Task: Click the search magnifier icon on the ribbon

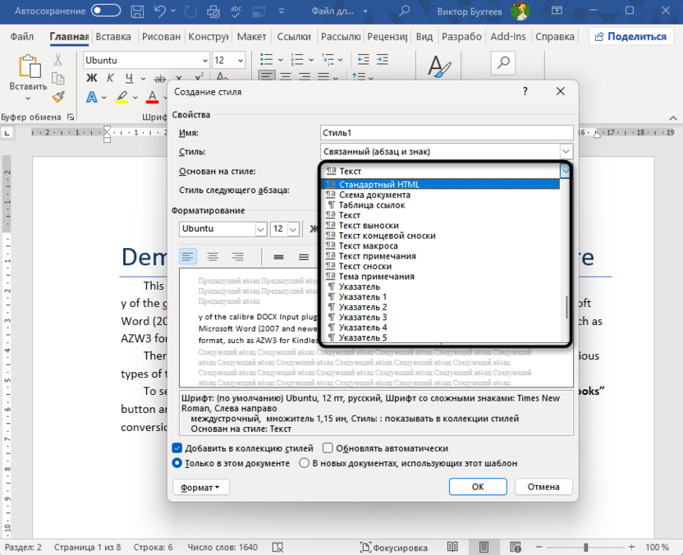Action: (502, 62)
